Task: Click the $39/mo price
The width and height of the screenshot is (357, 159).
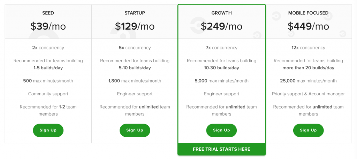Action: point(48,26)
